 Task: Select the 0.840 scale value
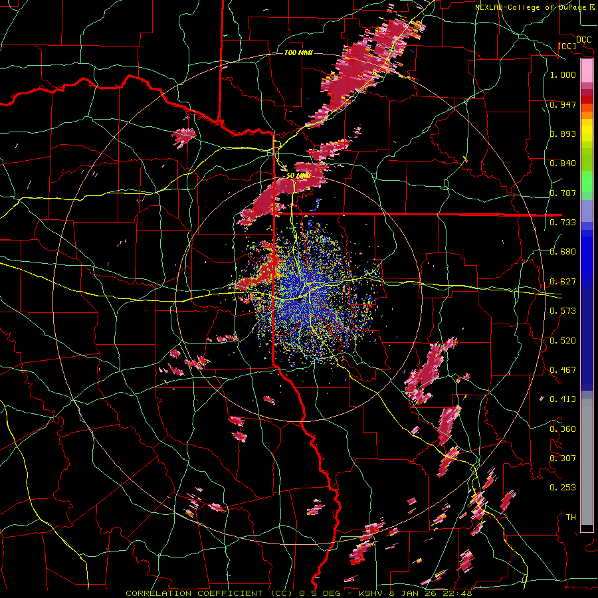563,163
